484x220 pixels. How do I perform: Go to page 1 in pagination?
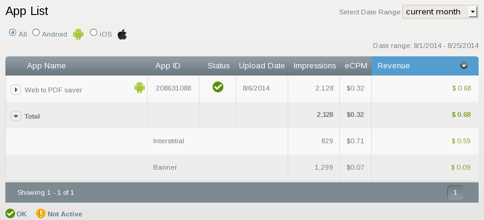(x=455, y=192)
